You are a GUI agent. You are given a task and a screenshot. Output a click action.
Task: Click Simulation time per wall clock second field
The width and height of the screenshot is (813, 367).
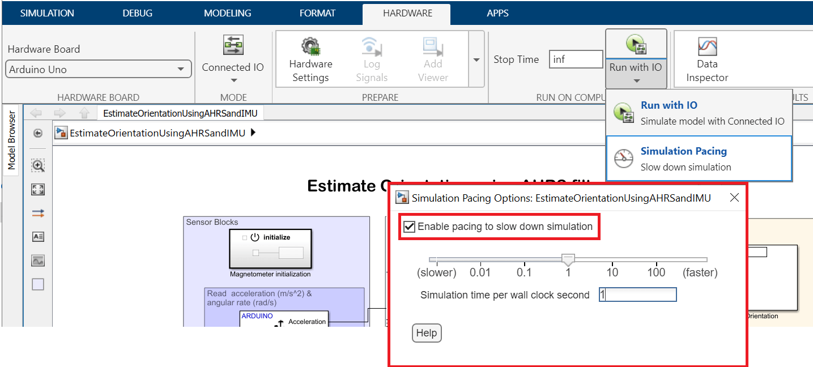[x=637, y=295]
